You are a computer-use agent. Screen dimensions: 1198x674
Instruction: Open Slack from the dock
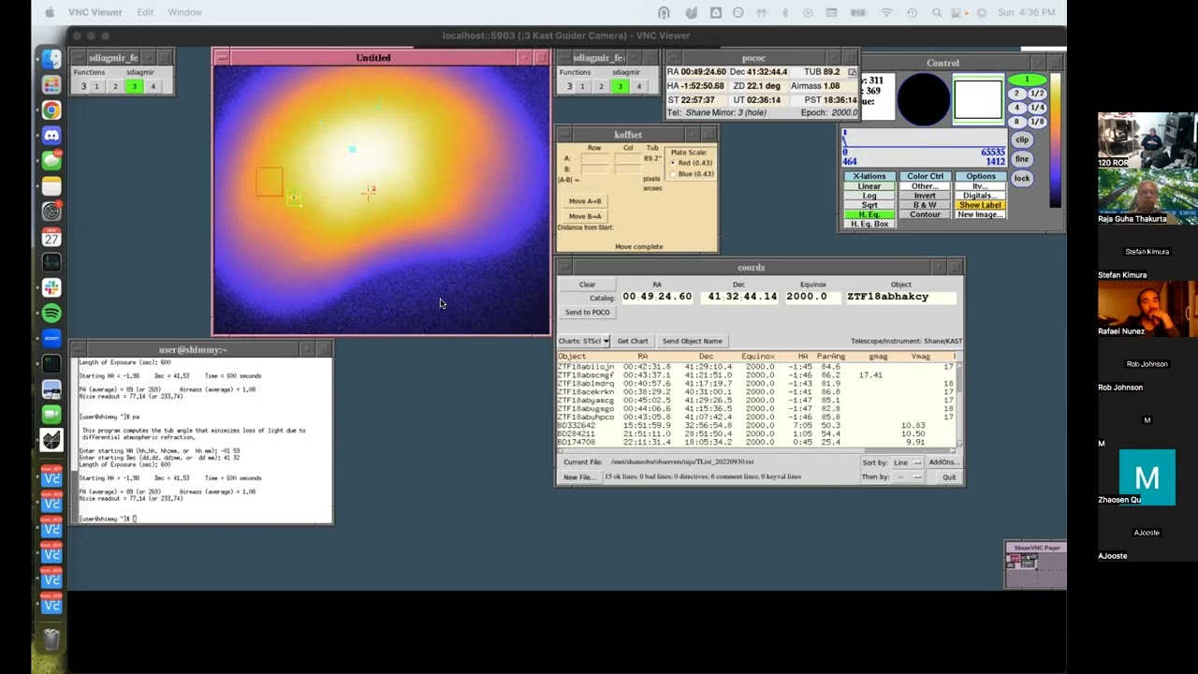pyautogui.click(x=51, y=287)
